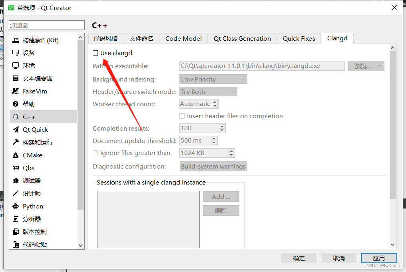
Task: Click the Qbs icon
Action: tap(16, 168)
